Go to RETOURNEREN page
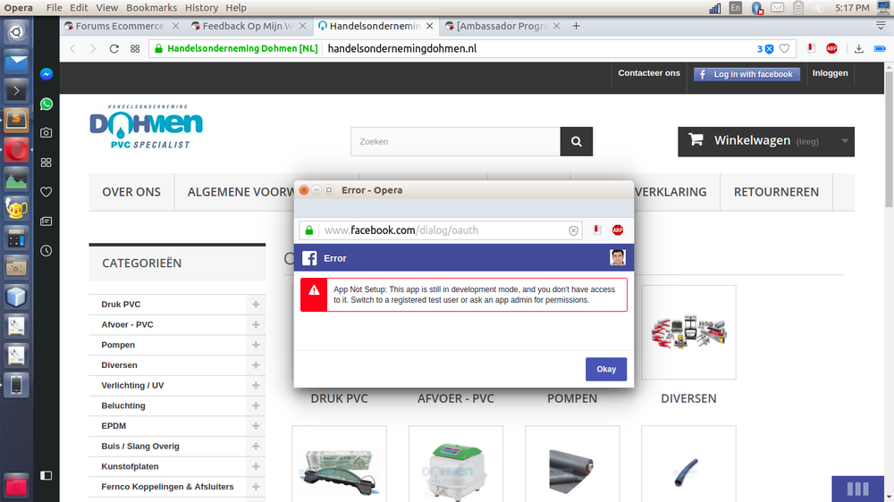This screenshot has height=502, width=894. click(x=776, y=192)
